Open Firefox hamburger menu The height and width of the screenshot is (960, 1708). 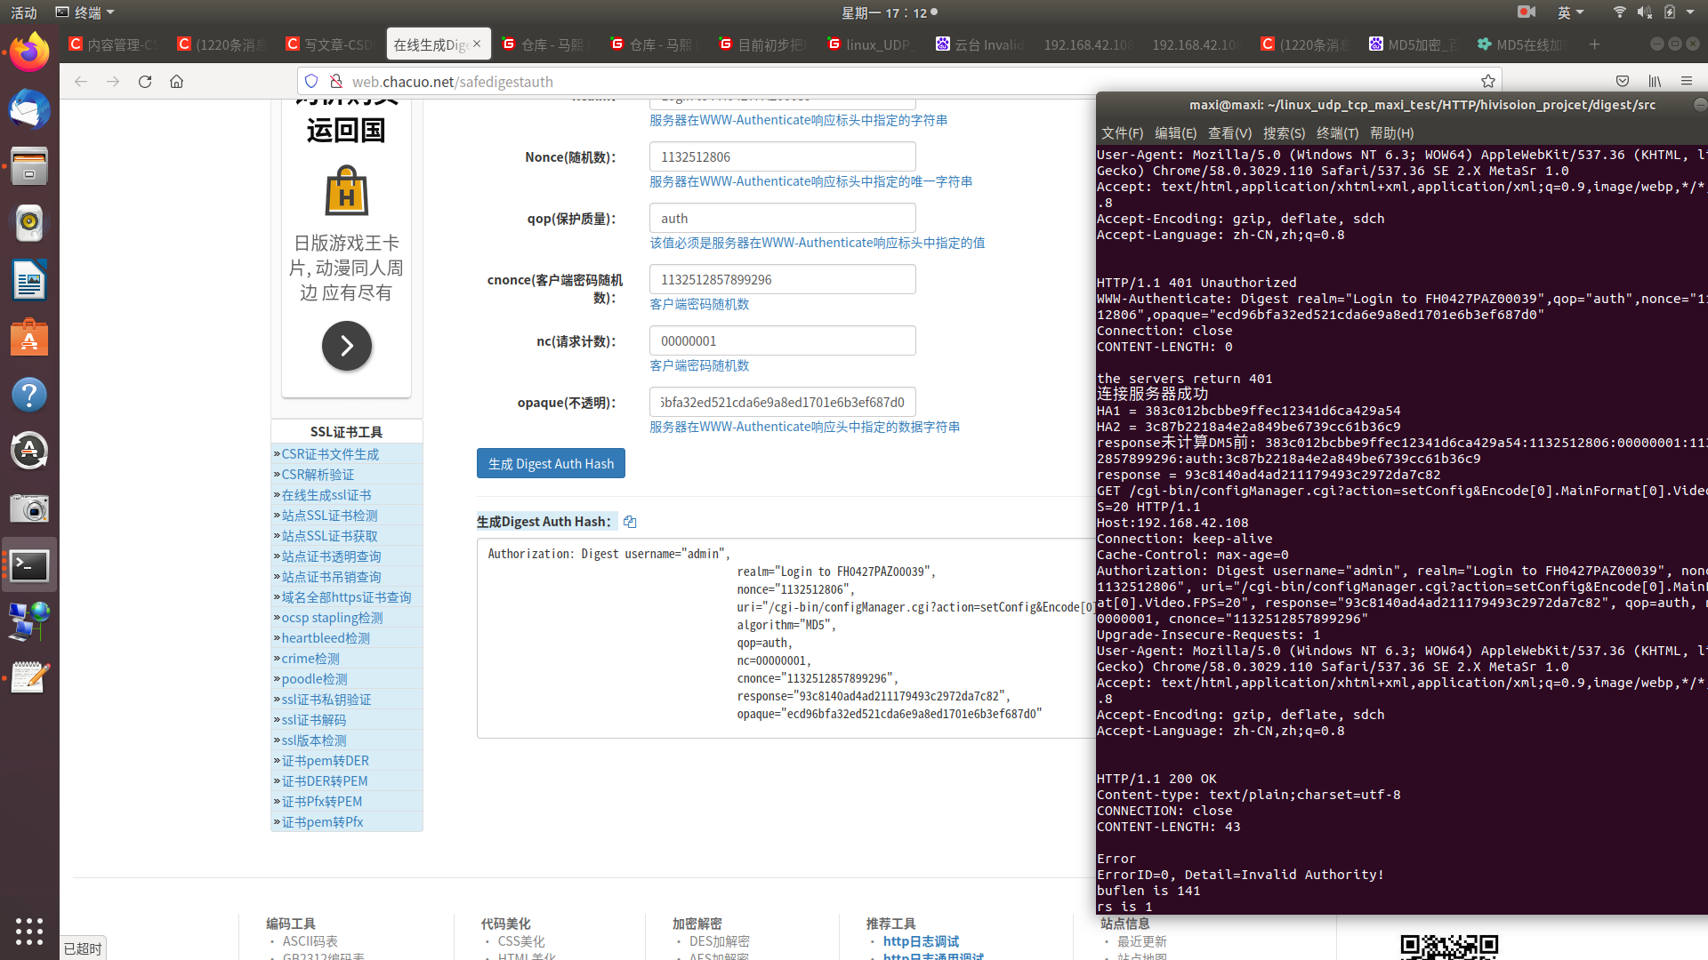[x=1687, y=81]
